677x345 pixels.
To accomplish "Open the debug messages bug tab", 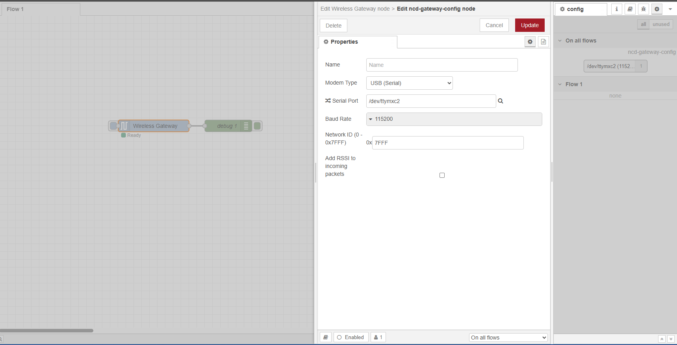I will [x=644, y=9].
